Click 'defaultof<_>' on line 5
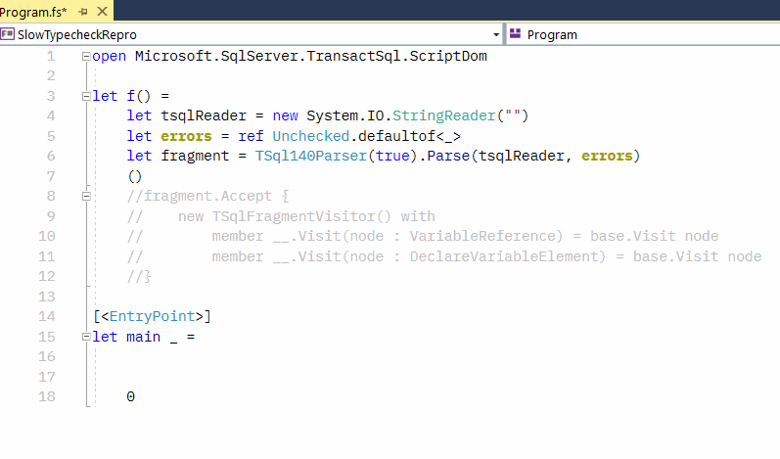 (409, 136)
